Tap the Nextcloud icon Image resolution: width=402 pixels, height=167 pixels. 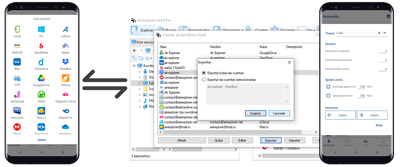[x=41, y=127]
